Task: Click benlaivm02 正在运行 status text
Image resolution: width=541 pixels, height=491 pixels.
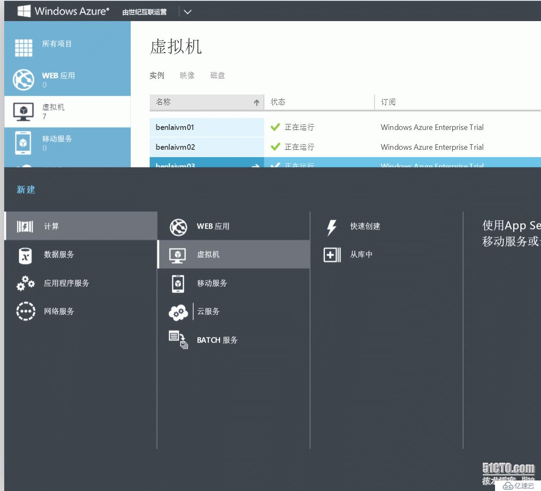Action: click(299, 147)
